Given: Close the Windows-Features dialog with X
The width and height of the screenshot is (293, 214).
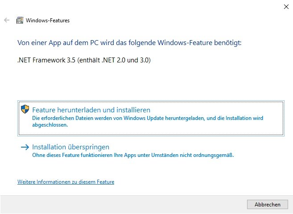Looking at the screenshot, I should point(286,7).
